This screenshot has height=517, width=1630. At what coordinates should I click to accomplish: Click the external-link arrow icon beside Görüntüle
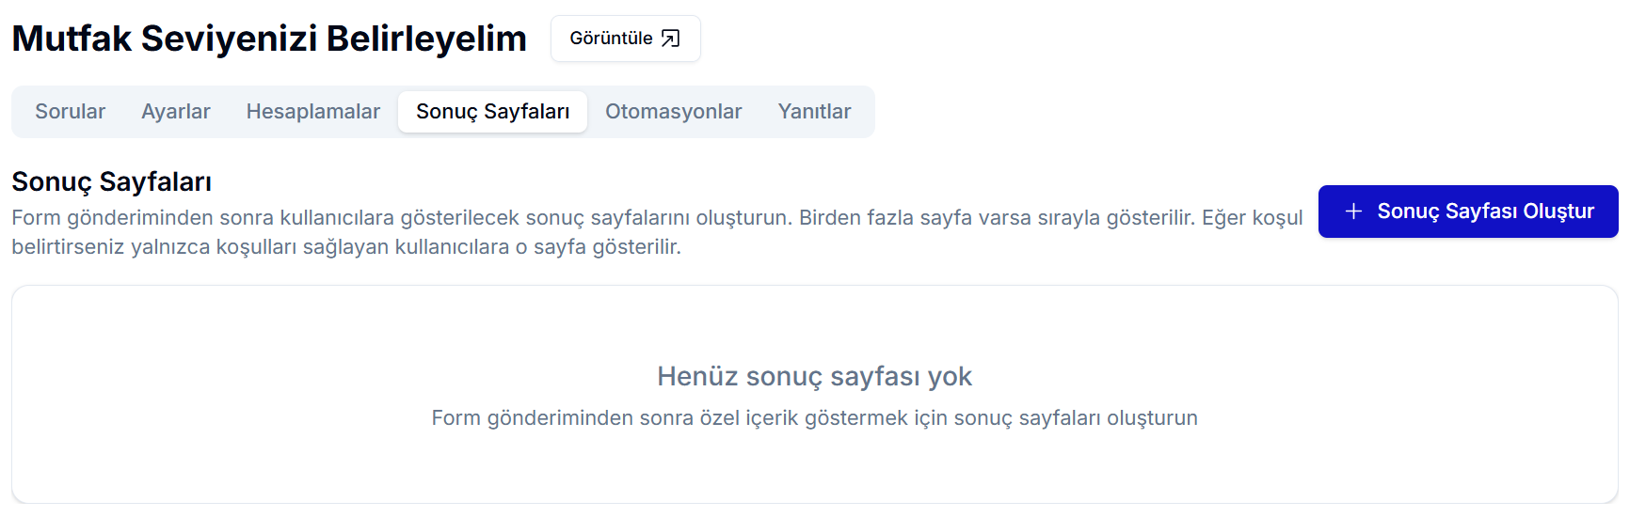(x=670, y=39)
